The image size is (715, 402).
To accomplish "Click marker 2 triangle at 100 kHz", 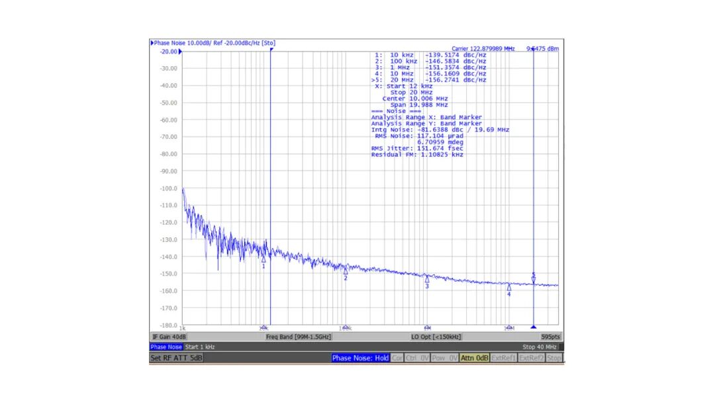I will (x=346, y=271).
